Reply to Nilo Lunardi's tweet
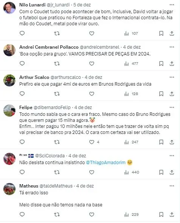This screenshot has width=180, height=223. tap(22, 33)
